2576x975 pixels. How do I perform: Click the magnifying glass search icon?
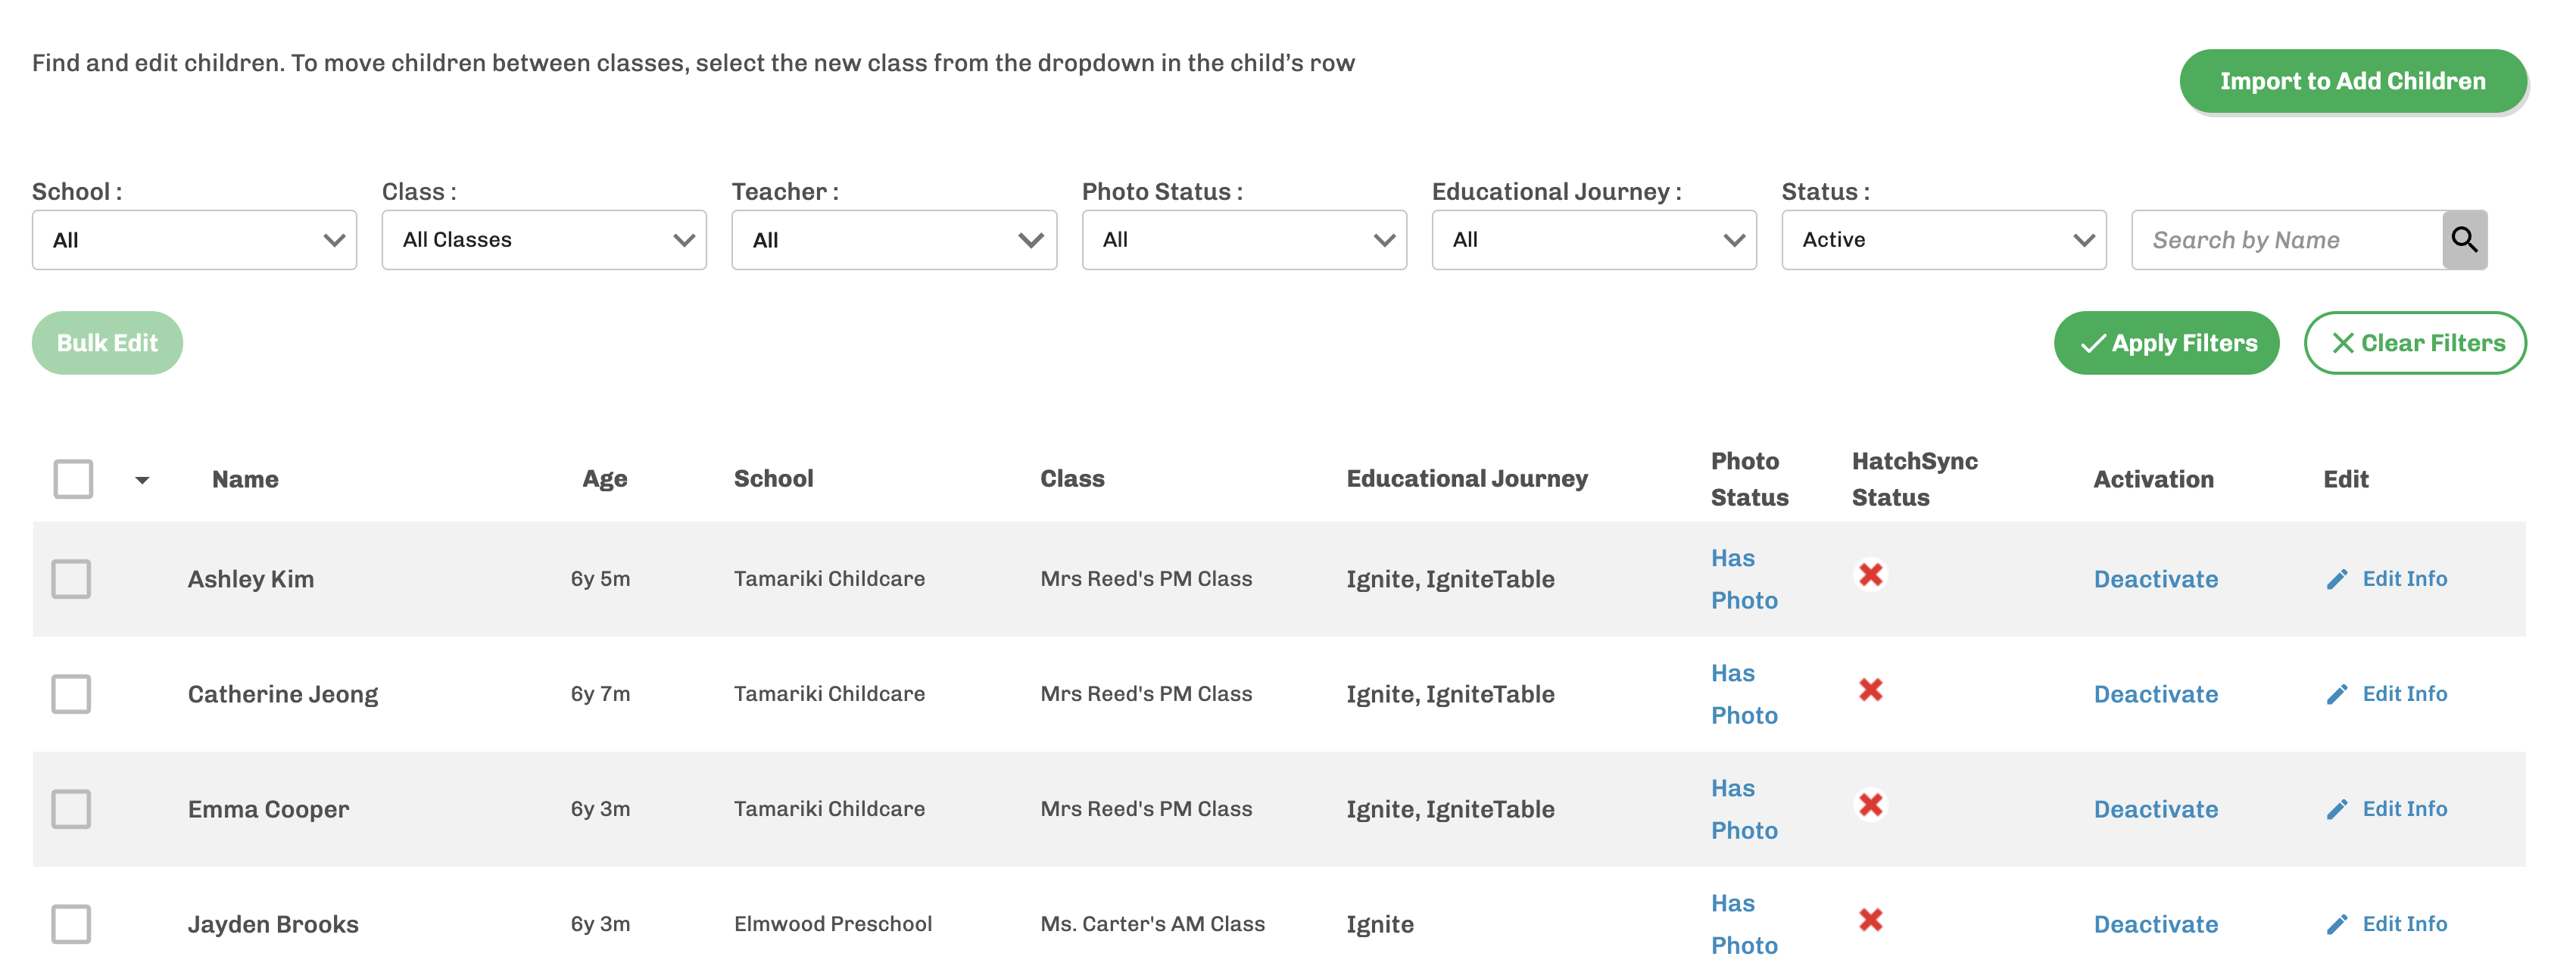click(x=2464, y=240)
